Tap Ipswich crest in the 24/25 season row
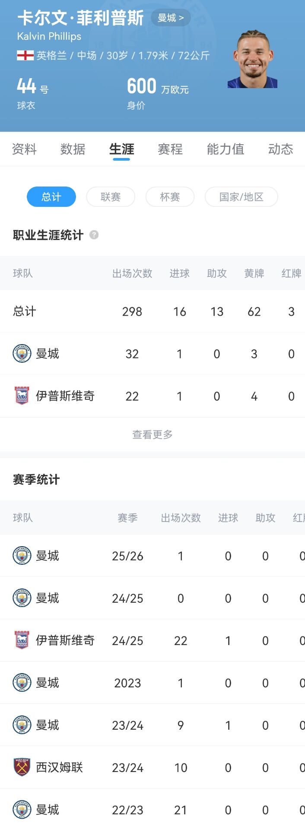 tap(22, 640)
